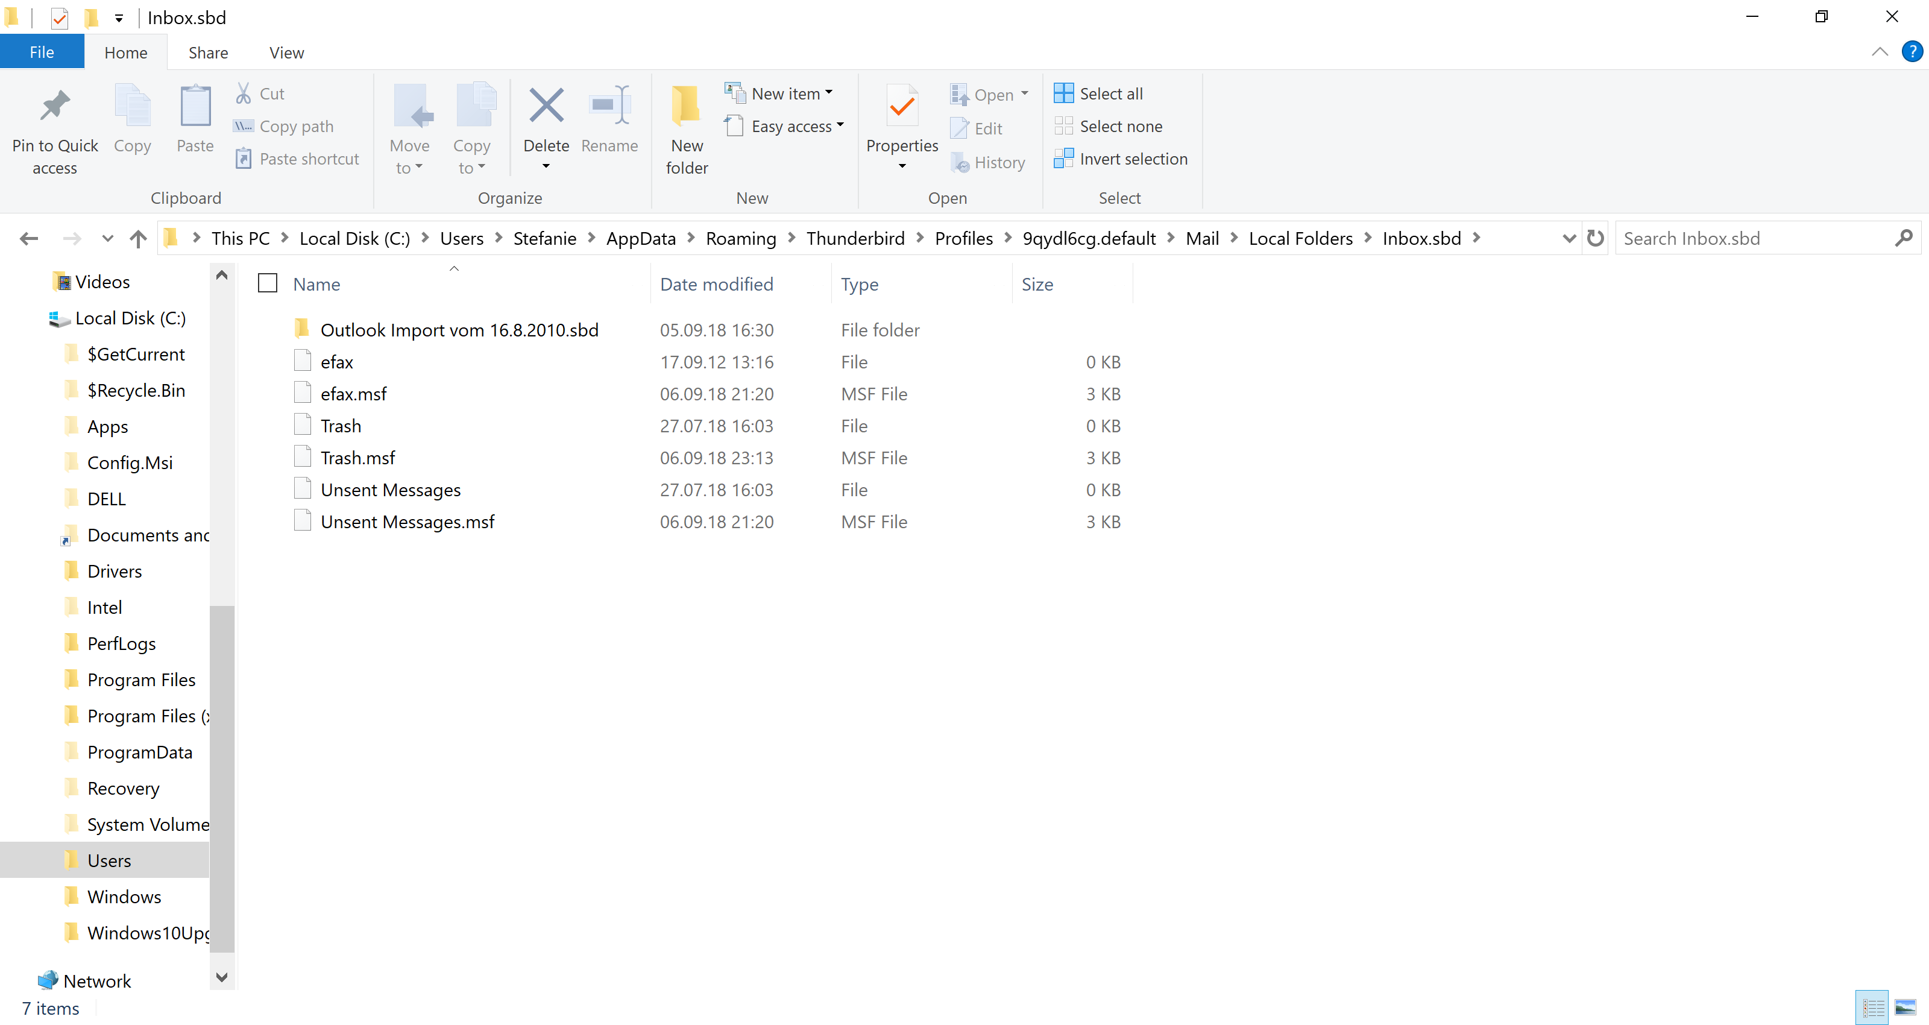Switch to details view toggle

[1872, 1006]
